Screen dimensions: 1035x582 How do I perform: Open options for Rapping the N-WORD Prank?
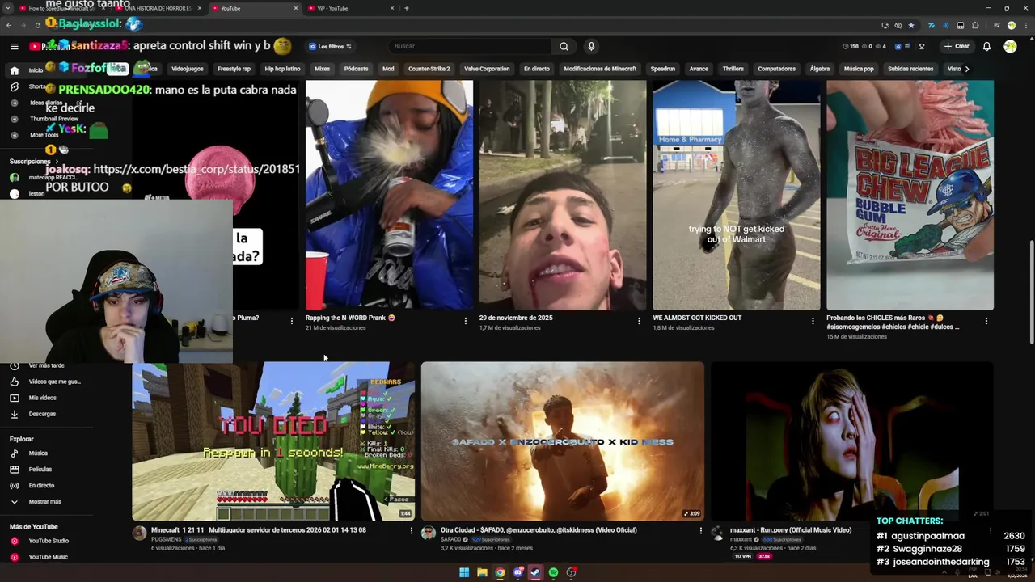(x=465, y=321)
